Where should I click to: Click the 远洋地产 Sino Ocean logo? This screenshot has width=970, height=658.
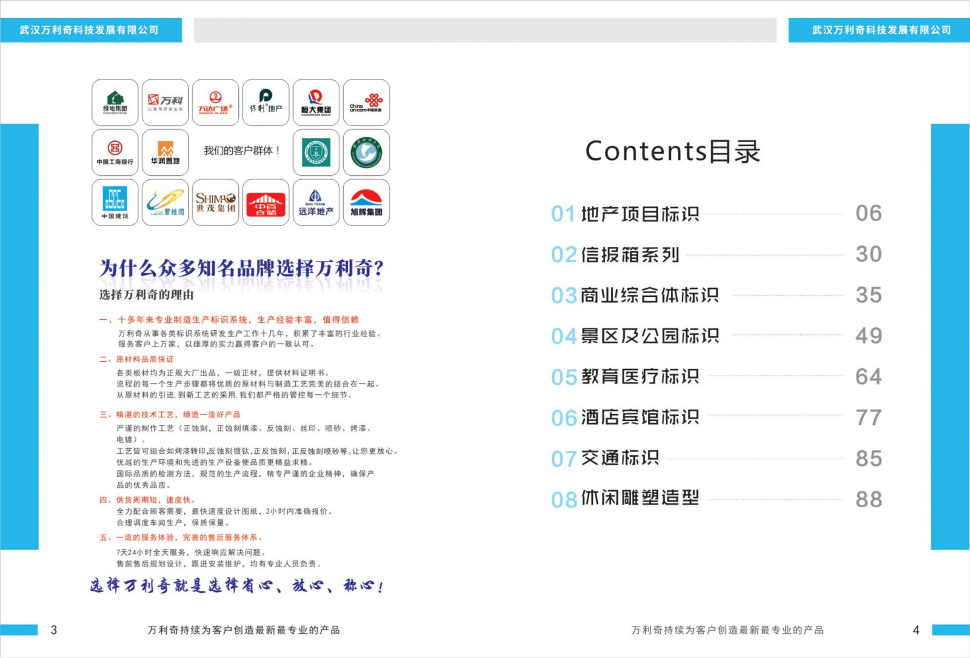[x=316, y=202]
